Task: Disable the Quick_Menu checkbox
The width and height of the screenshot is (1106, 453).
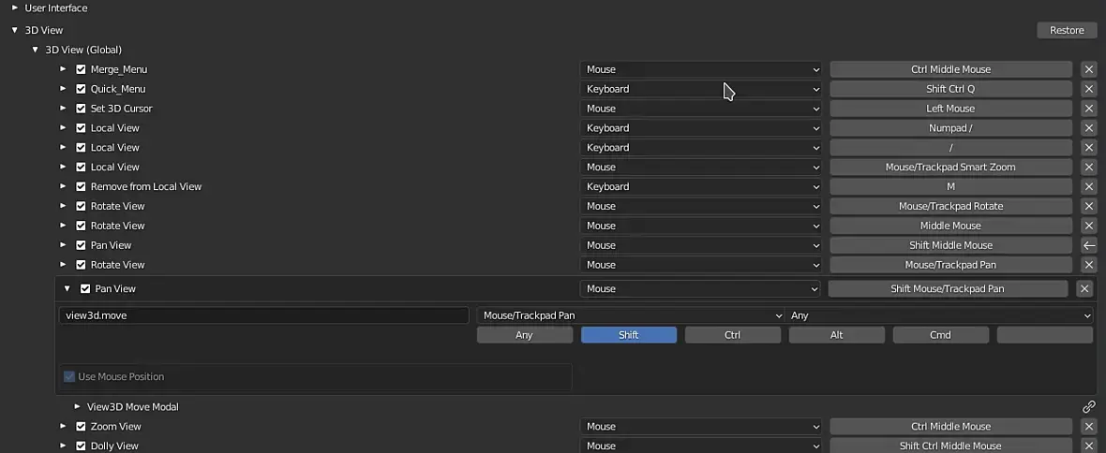Action: click(x=82, y=89)
